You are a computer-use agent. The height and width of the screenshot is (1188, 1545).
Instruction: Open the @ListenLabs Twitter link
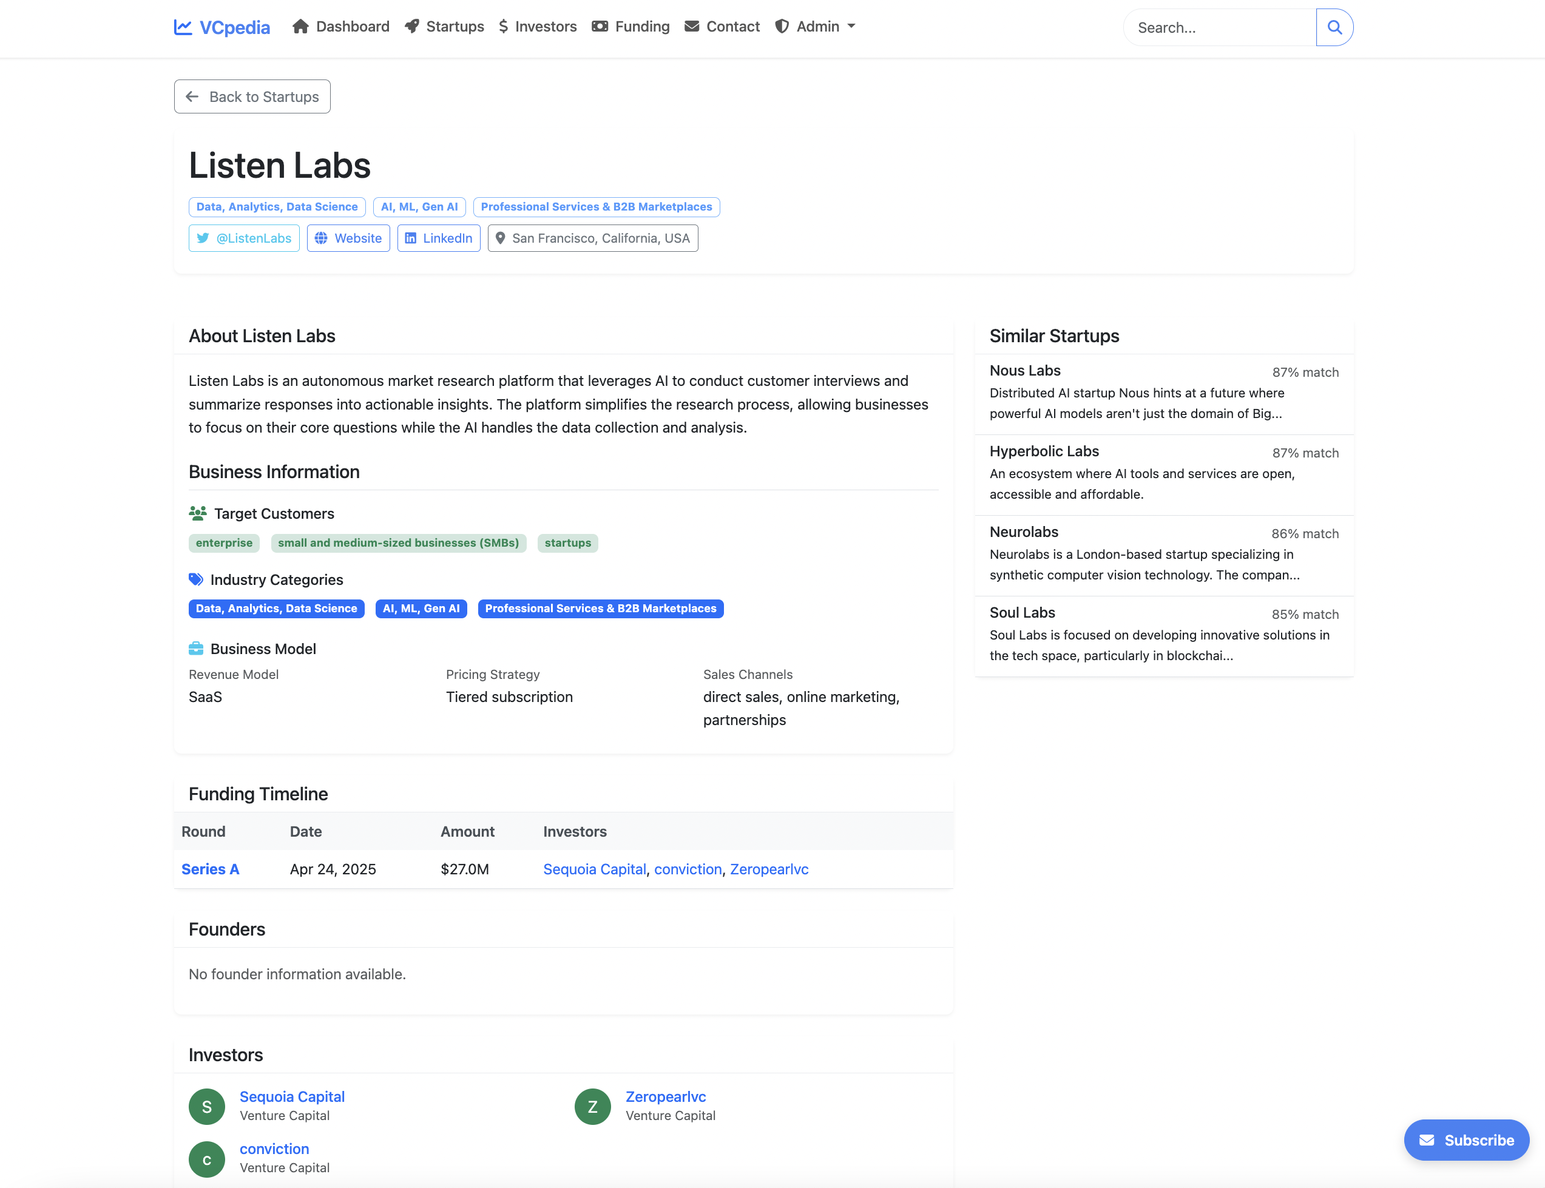[244, 238]
